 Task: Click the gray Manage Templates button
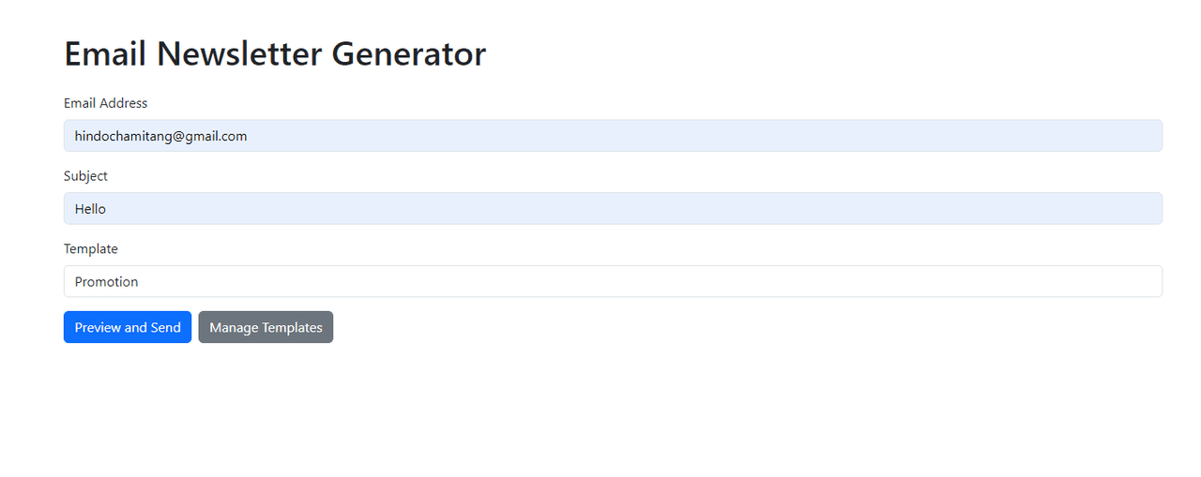click(266, 327)
